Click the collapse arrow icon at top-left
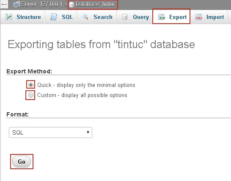 click(x=4, y=4)
